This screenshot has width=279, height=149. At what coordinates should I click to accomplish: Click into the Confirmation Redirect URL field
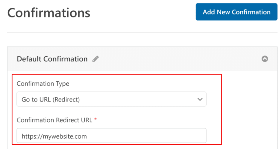click(x=111, y=136)
